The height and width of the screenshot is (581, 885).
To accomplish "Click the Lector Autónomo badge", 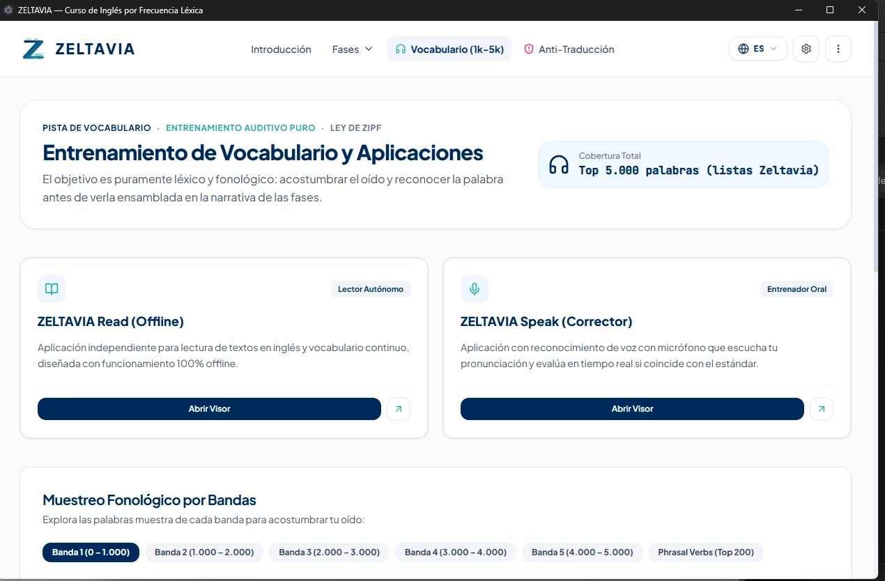I will click(x=371, y=289).
